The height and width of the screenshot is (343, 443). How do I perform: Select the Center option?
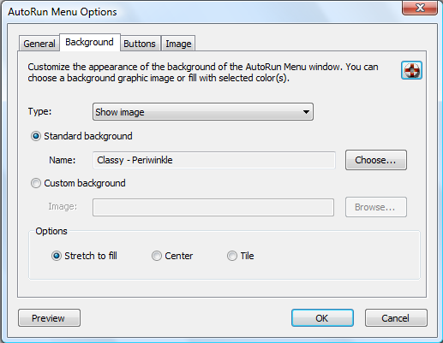point(157,256)
